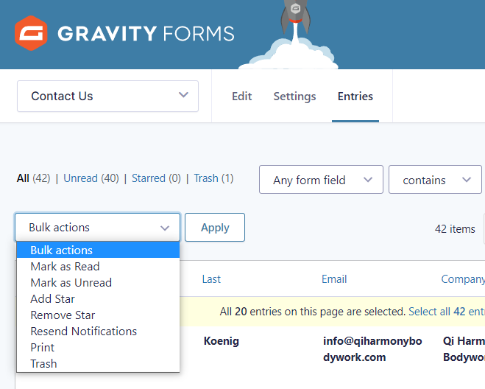485x389 pixels.
Task: Select Mark as Unread option
Action: click(x=98, y=282)
